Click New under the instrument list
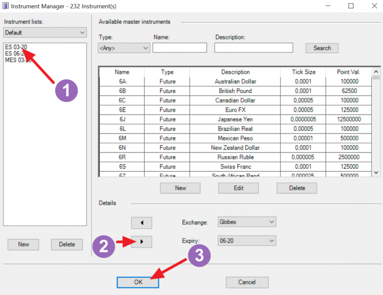 pyautogui.click(x=23, y=244)
